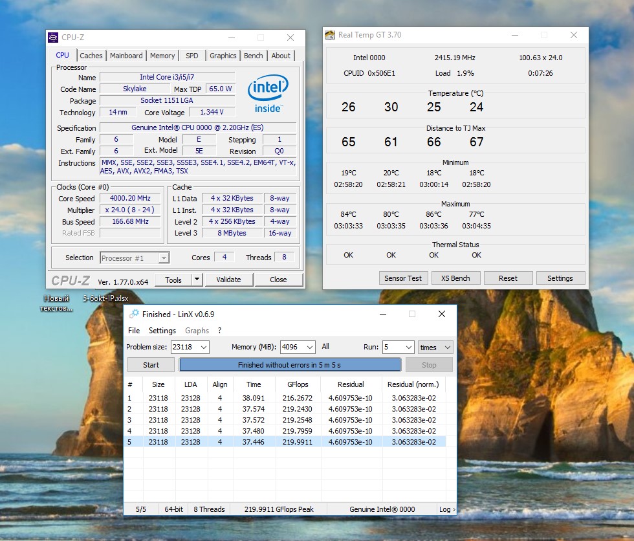Open the Run count dropdown in LinX
Viewport: 634px width, 541px height.
click(409, 348)
